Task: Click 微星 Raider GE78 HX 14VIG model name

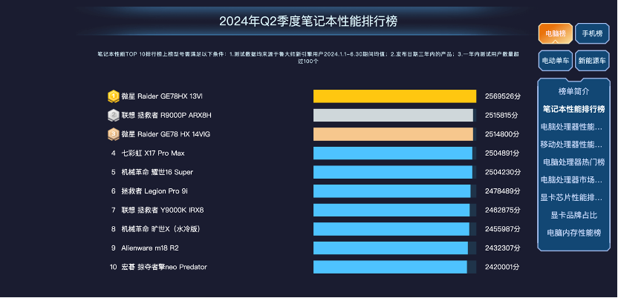Action: pyautogui.click(x=166, y=134)
